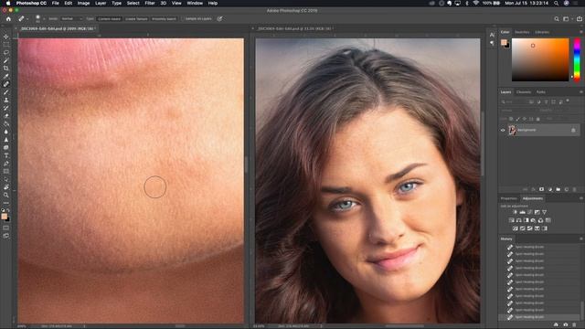Add a Vibrance adjustment

point(545,212)
